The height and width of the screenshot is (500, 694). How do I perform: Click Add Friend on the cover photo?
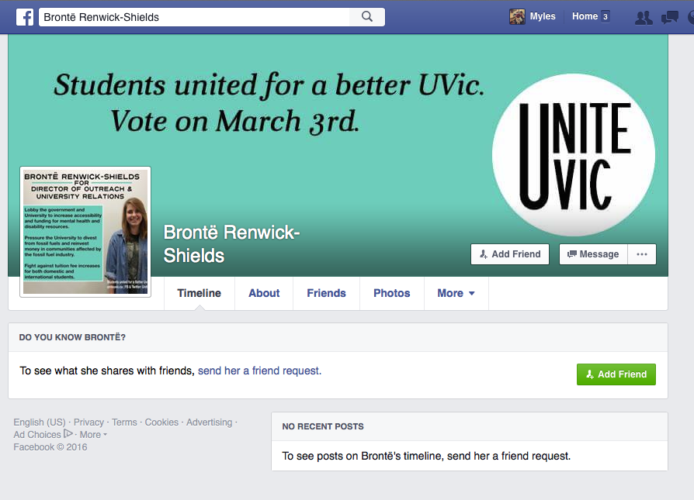pyautogui.click(x=510, y=254)
